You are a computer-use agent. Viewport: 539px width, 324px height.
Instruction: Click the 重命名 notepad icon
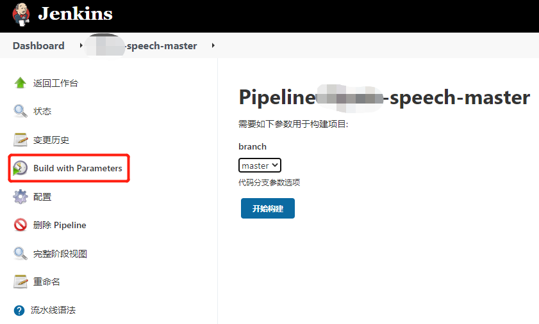[21, 282]
